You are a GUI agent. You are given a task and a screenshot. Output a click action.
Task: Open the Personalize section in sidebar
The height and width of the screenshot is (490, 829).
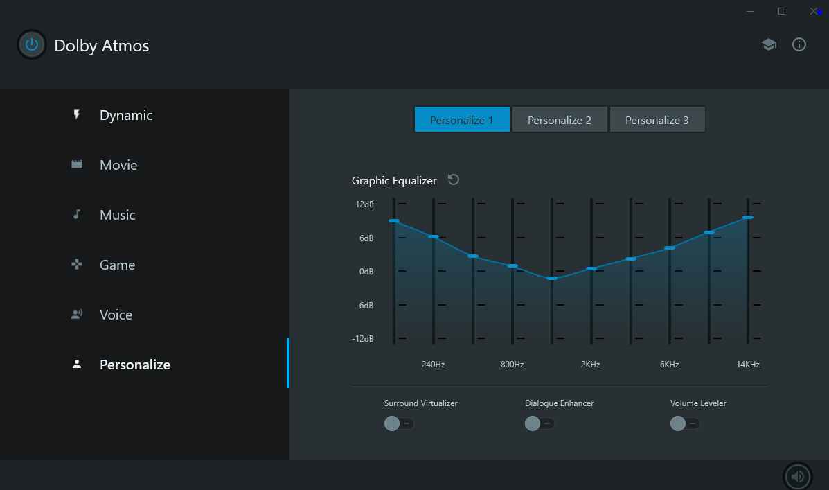click(134, 364)
